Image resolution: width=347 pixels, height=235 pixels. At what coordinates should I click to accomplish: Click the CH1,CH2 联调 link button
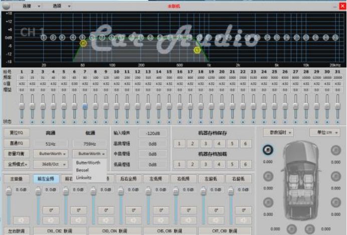(x=60, y=231)
